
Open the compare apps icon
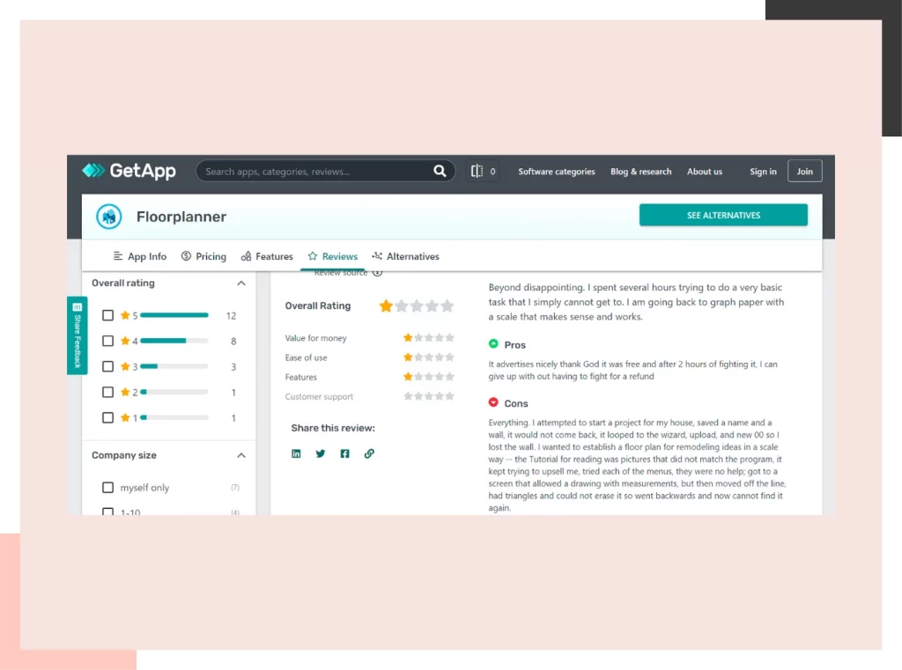[477, 171]
